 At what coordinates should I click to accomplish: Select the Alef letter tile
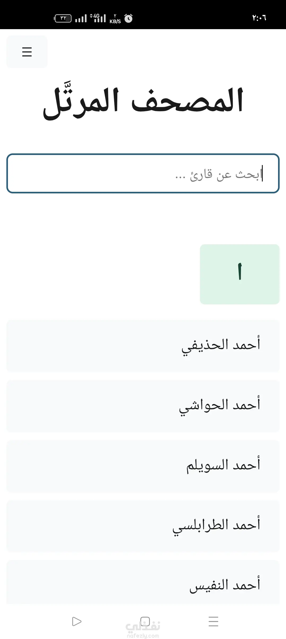click(240, 274)
